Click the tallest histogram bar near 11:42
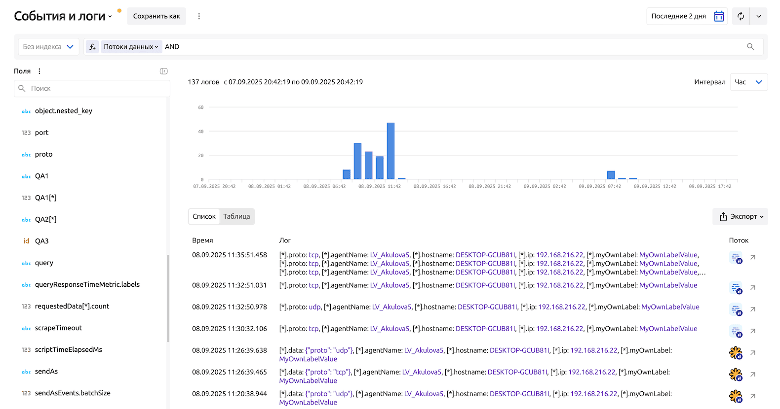Screen dimensions: 780x409 390,151
